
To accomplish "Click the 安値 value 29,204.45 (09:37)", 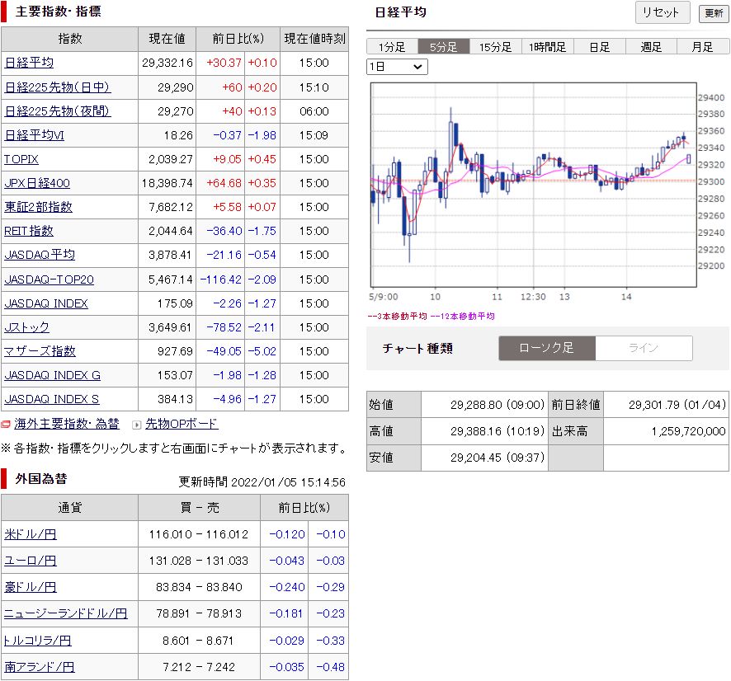I will point(498,458).
